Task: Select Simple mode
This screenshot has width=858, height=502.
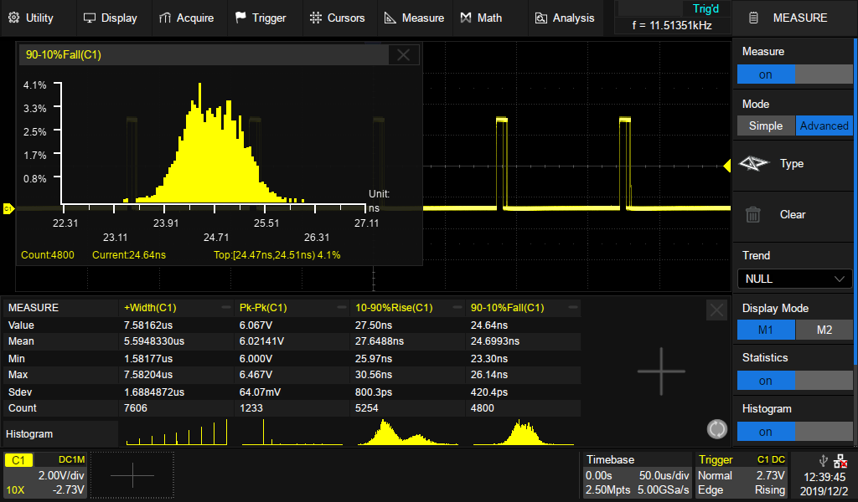Action: pyautogui.click(x=765, y=125)
